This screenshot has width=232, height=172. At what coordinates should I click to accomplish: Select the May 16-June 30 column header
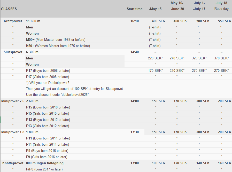click(x=177, y=6)
